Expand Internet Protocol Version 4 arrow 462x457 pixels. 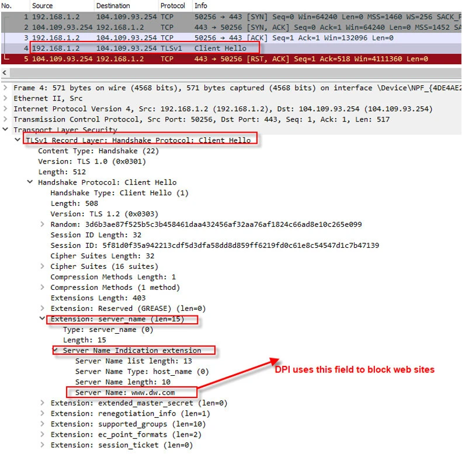point(5,109)
